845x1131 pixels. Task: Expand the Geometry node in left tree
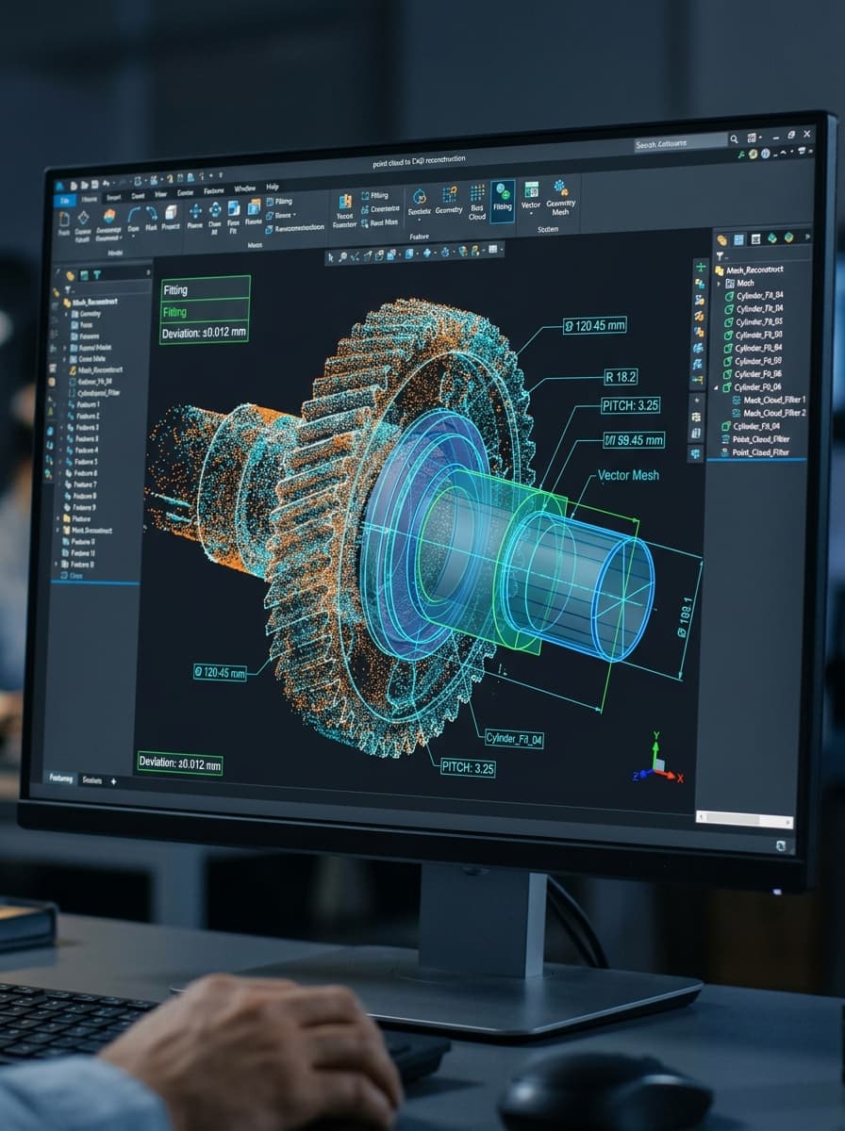(x=66, y=314)
